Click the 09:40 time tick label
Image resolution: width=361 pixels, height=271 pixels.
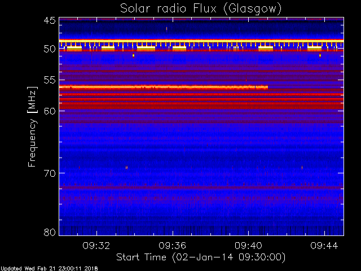pyautogui.click(x=248, y=246)
